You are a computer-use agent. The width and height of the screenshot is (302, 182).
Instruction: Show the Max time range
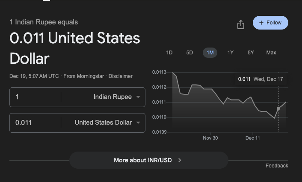271,53
